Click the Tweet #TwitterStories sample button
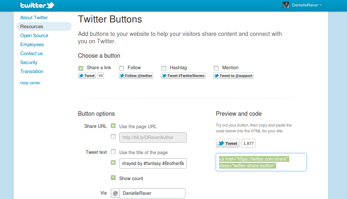 (x=183, y=76)
